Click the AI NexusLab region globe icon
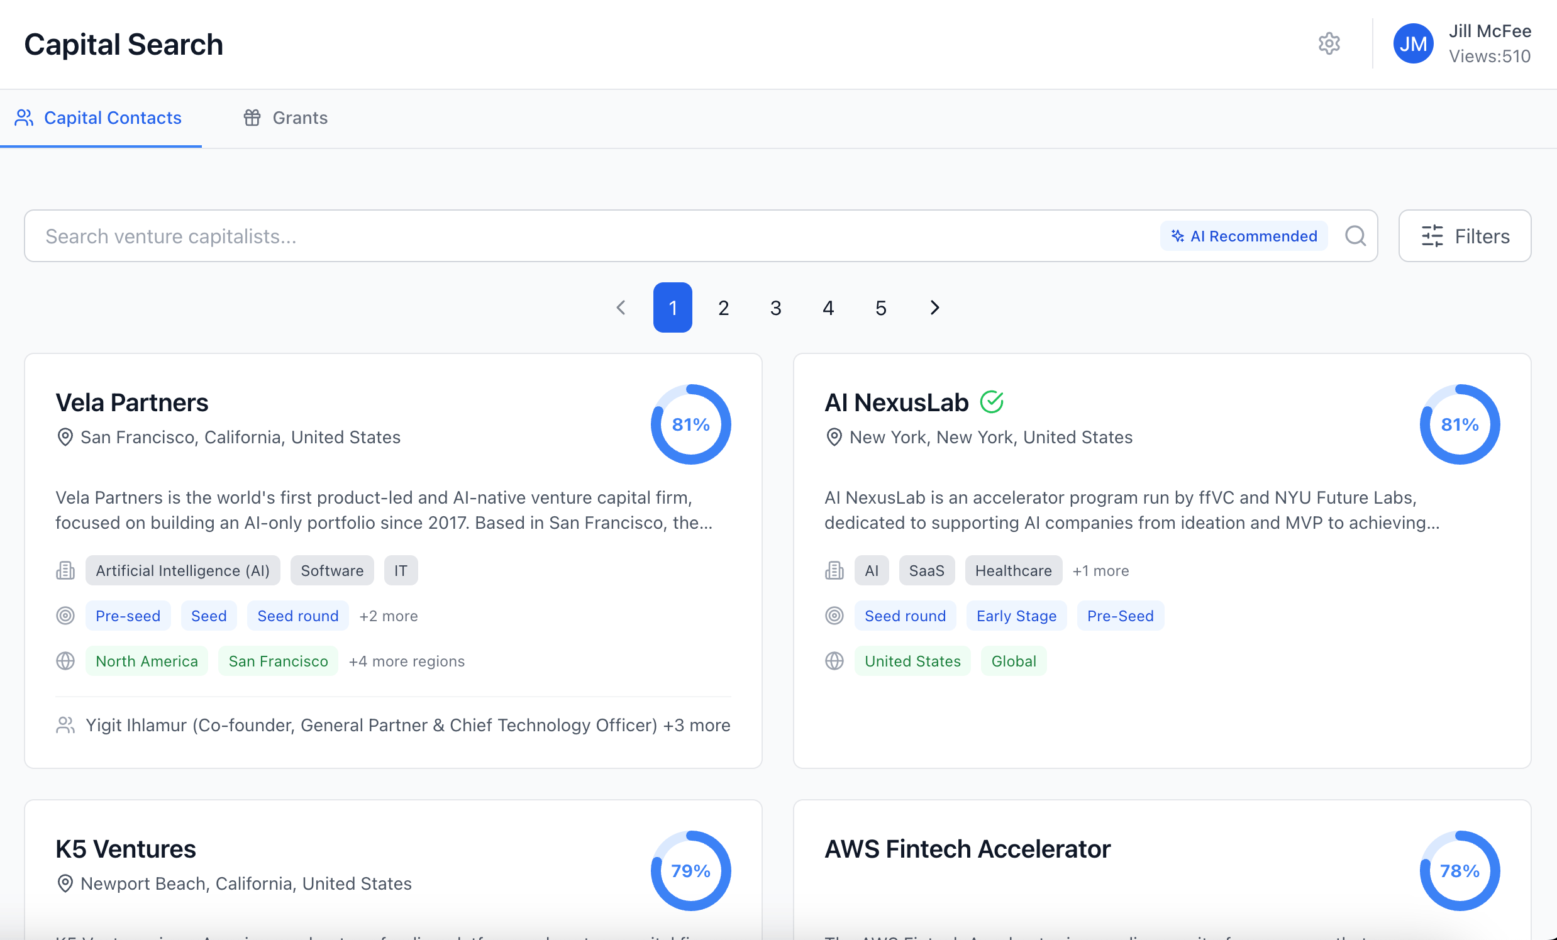The height and width of the screenshot is (940, 1557). pos(834,661)
